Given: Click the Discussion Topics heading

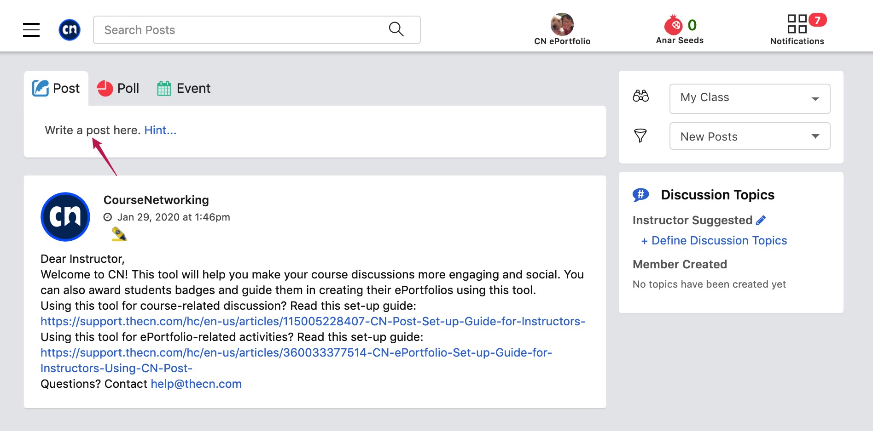Looking at the screenshot, I should (x=717, y=195).
